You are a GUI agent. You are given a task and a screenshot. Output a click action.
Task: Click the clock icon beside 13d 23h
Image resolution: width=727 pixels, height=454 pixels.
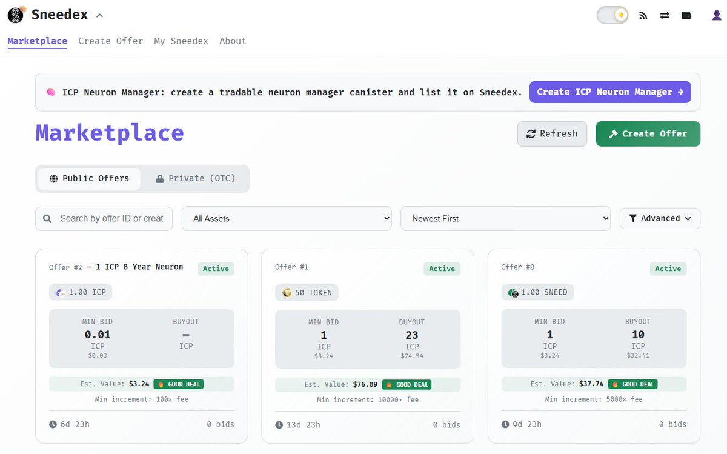coord(279,425)
